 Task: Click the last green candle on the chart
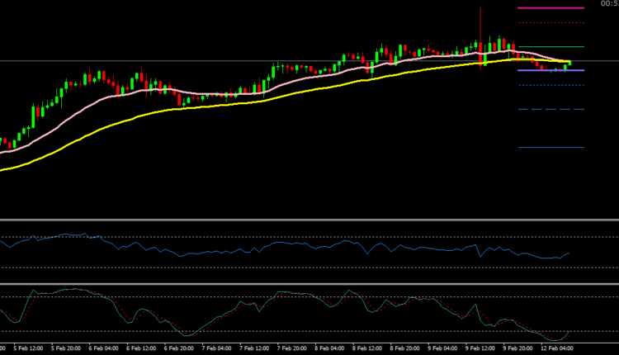coord(566,66)
